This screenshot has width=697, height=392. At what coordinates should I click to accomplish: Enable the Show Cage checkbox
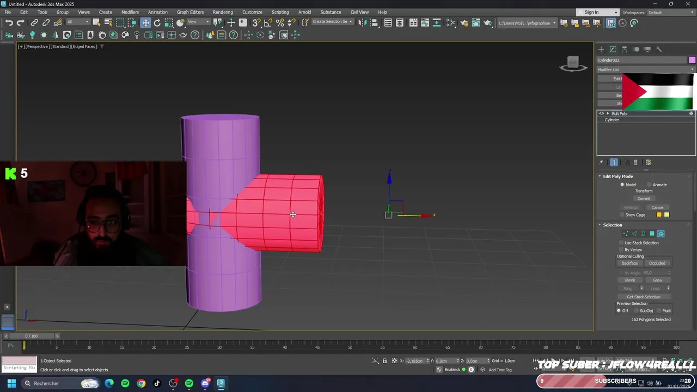click(x=622, y=215)
